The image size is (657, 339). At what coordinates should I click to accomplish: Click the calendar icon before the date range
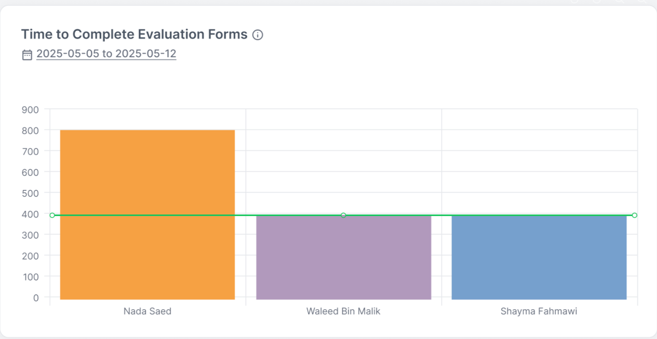pyautogui.click(x=27, y=55)
